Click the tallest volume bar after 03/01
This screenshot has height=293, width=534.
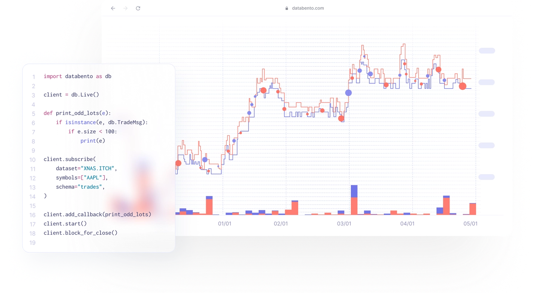(354, 200)
